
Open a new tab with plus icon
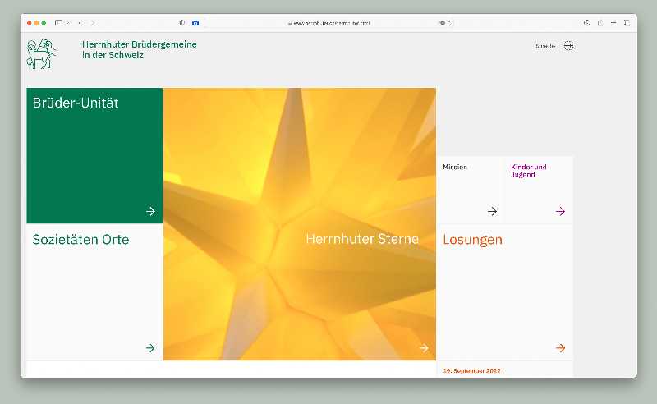tap(613, 23)
